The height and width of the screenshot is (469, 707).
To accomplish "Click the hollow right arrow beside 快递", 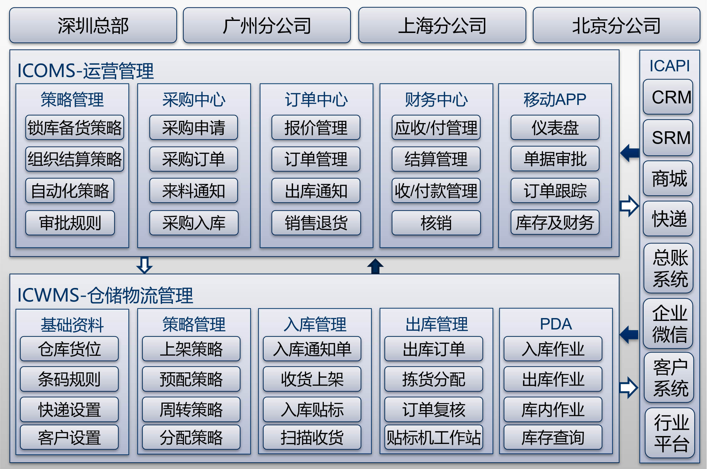I will click(x=629, y=206).
